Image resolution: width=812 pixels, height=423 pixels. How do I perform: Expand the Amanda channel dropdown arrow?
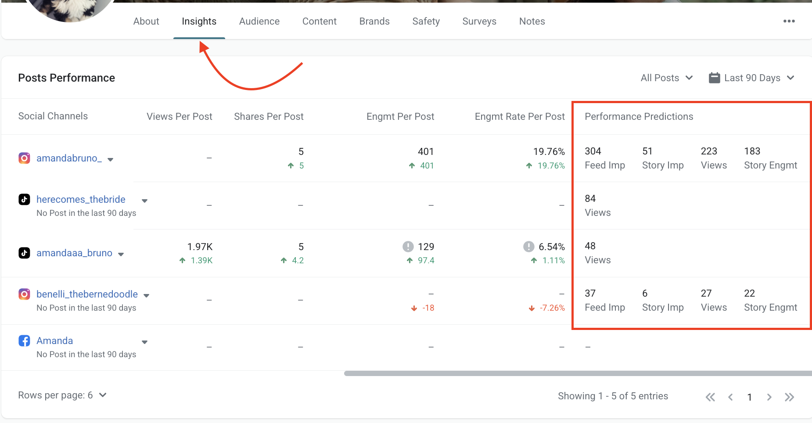(144, 342)
